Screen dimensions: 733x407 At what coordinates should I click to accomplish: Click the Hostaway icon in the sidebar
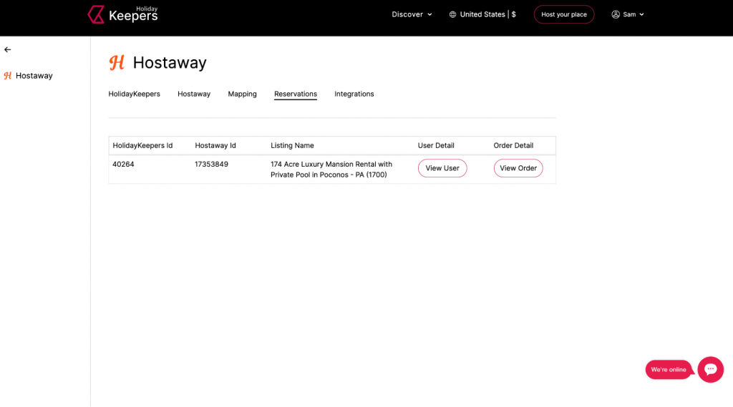click(7, 76)
